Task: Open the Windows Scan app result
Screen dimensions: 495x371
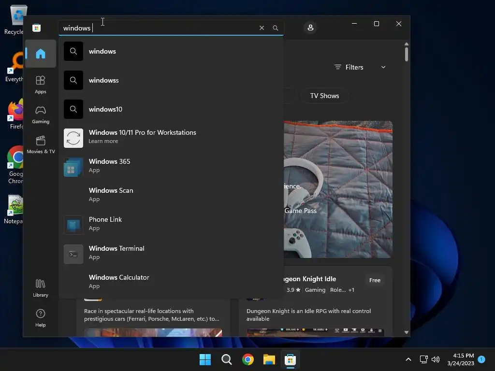Action: coord(171,196)
